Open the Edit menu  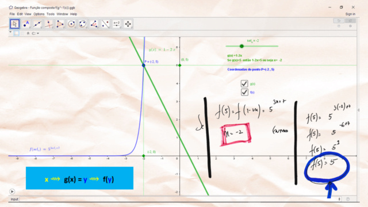click(20, 14)
